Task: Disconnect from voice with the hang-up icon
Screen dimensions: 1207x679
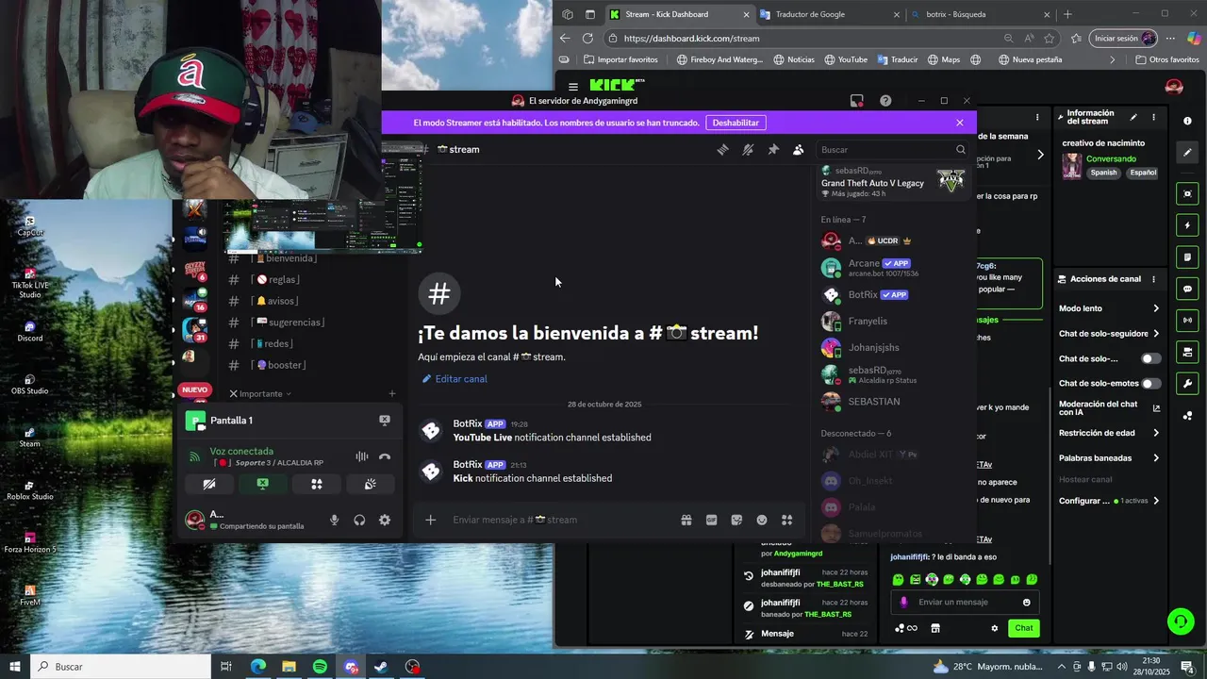Action: pos(385,456)
